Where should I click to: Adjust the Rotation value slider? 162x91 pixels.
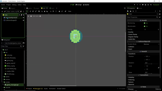pyautogui.click(x=152, y=64)
